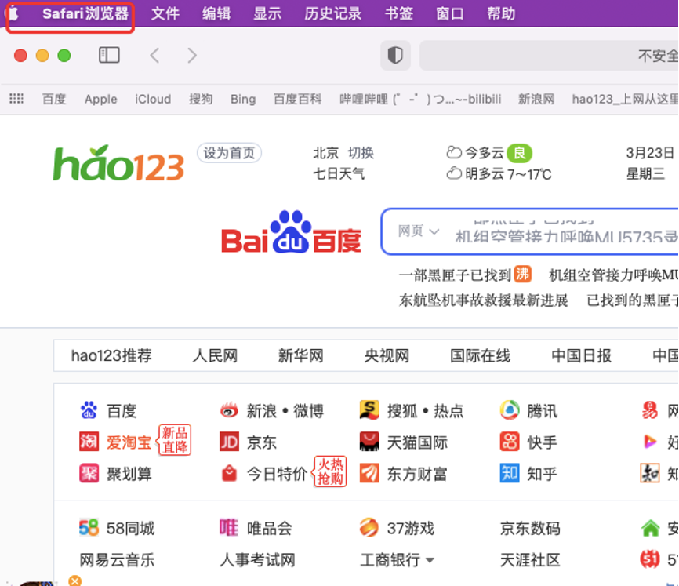Open the Apple menu icon
Screen dimensions: 679x586
[x=13, y=14]
